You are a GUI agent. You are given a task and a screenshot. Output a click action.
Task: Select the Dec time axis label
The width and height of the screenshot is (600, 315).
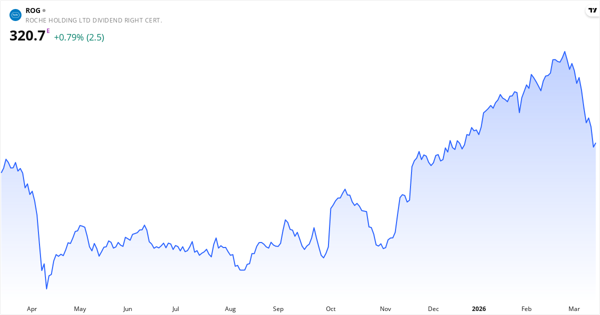coord(433,309)
